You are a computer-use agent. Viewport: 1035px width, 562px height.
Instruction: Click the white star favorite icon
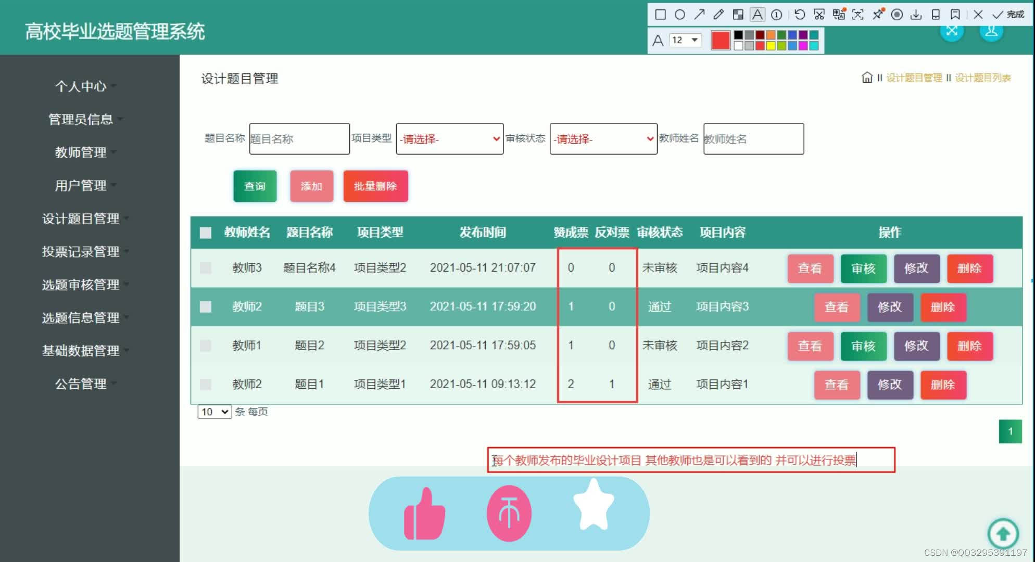tap(594, 505)
